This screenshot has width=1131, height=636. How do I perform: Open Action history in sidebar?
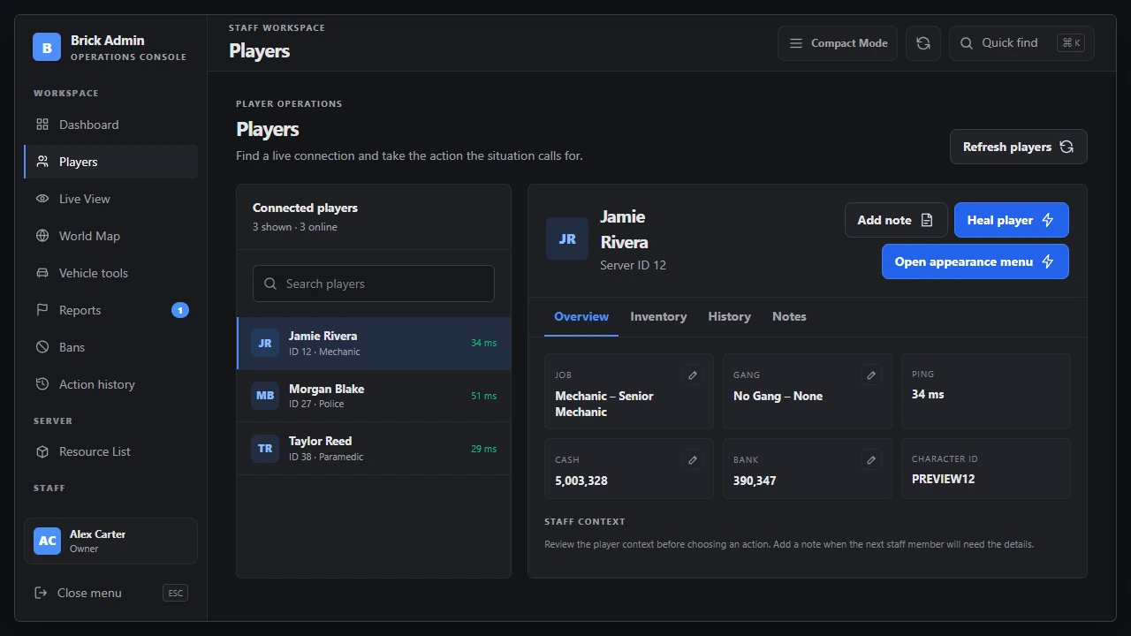pos(110,384)
